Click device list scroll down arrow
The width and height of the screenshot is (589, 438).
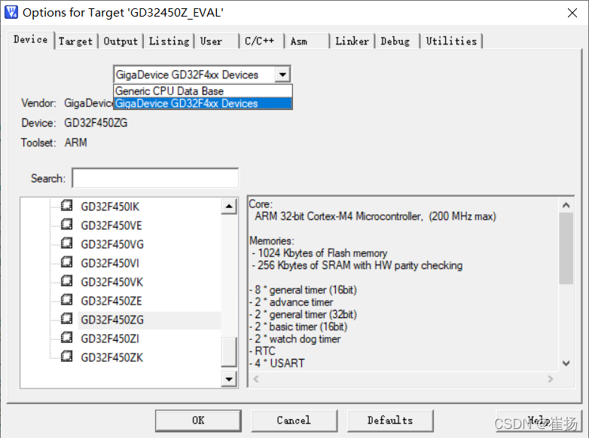pos(229,379)
